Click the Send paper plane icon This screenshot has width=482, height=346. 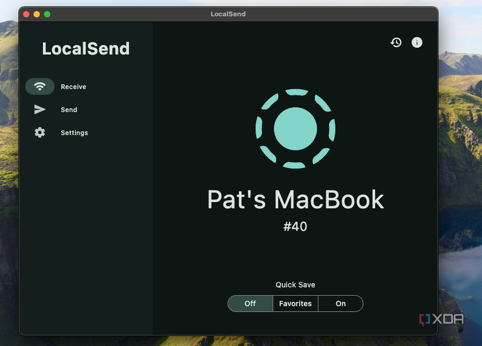coord(40,110)
